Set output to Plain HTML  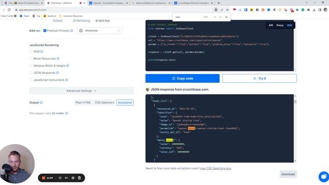click(x=83, y=103)
